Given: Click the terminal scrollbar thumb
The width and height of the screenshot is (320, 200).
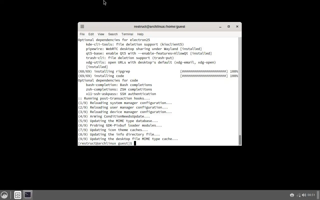Looking at the screenshot, I should point(240,140).
